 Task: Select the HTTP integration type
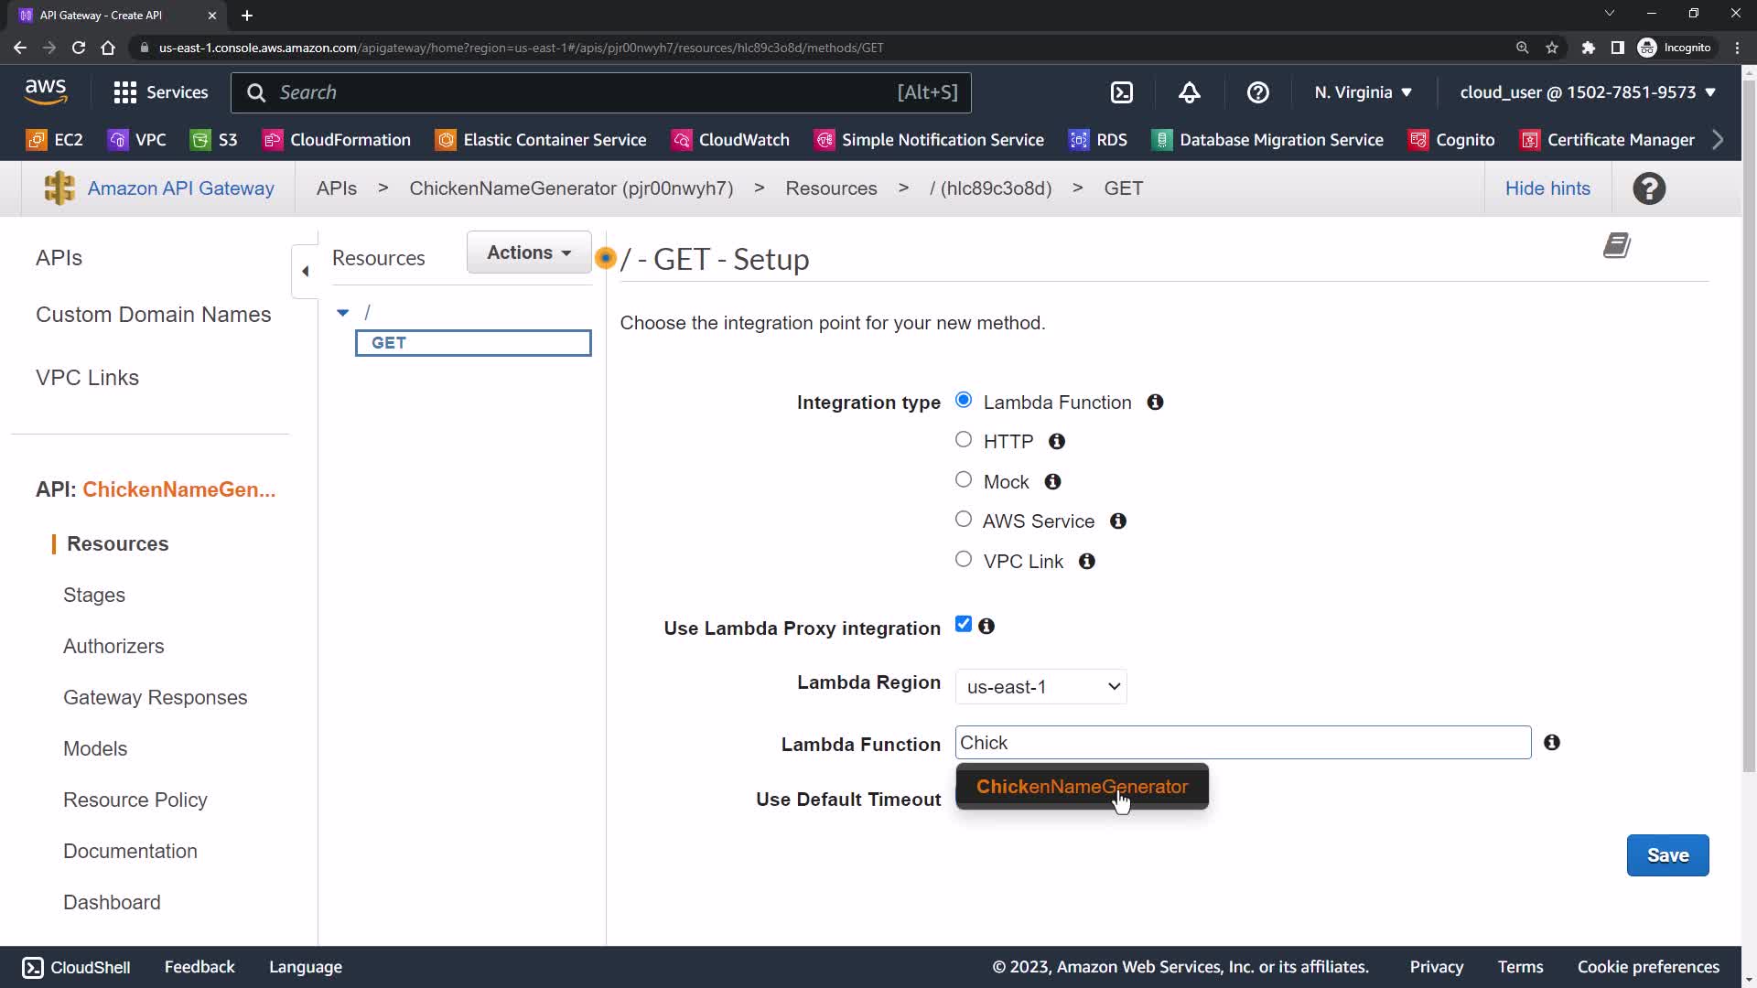[963, 440]
